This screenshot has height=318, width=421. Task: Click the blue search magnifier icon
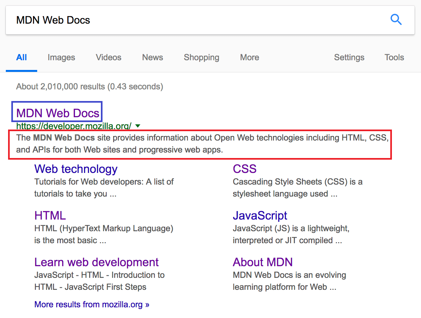click(396, 20)
